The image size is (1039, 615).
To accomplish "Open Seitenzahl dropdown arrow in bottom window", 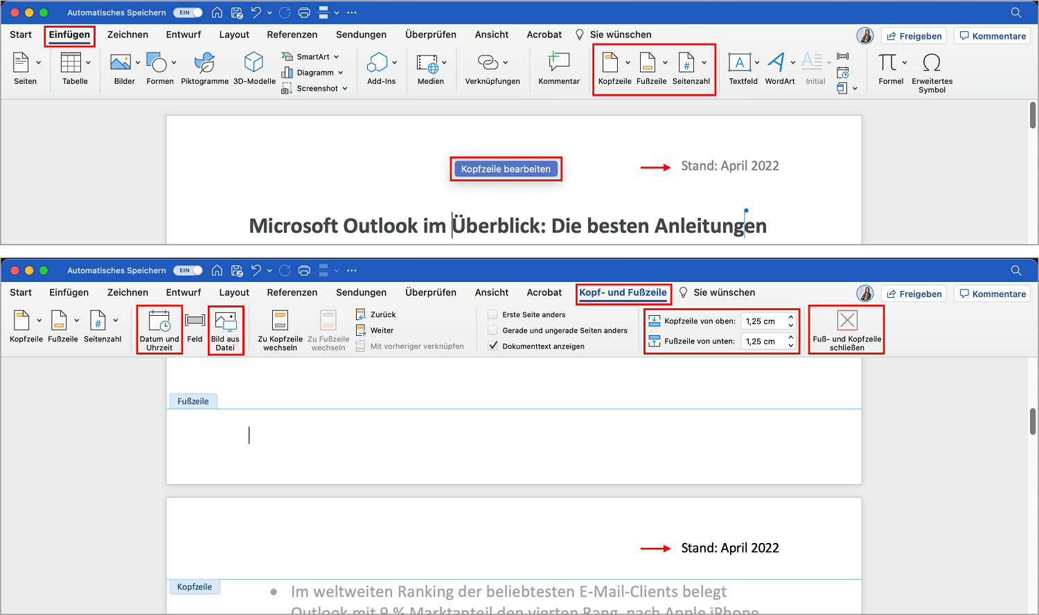I will (116, 320).
